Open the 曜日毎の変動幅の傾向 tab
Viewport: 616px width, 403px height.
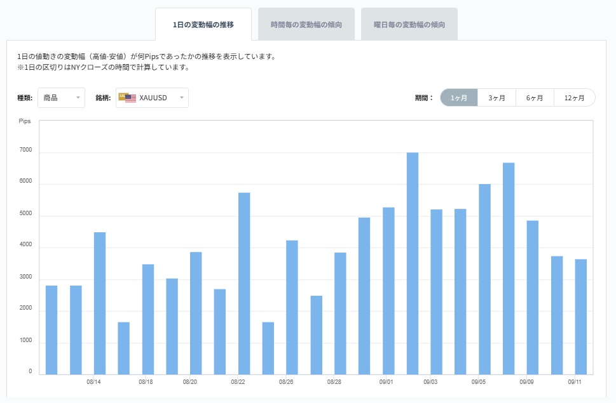409,24
